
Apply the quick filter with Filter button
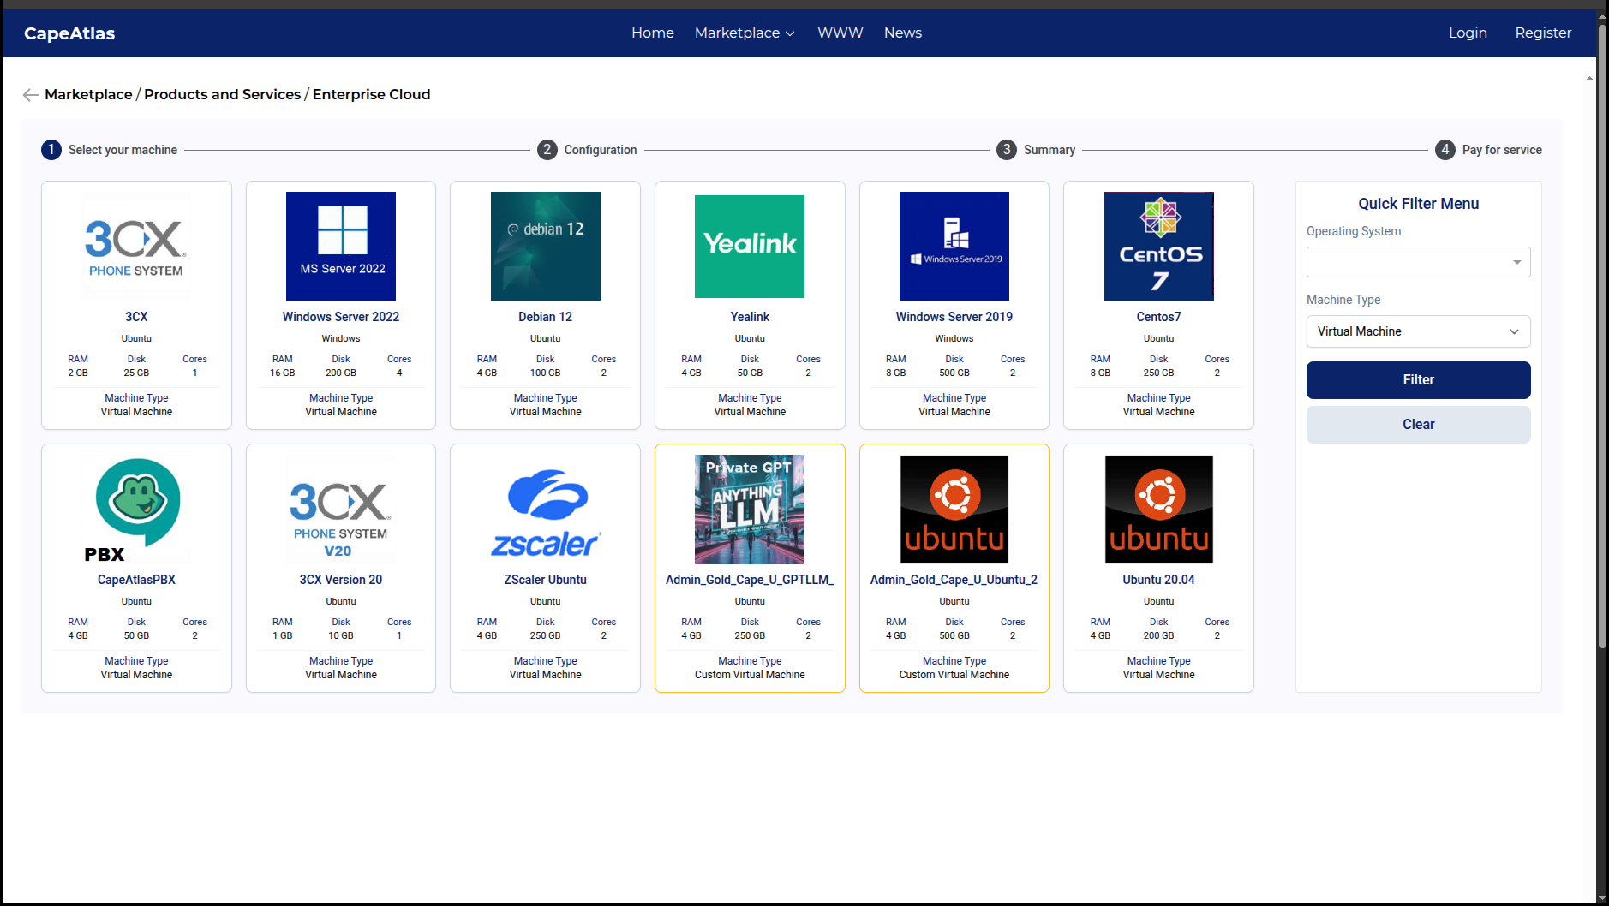click(x=1419, y=380)
